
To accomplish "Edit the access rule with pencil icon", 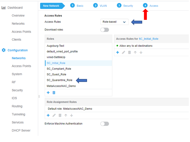I will coord(123,53).
